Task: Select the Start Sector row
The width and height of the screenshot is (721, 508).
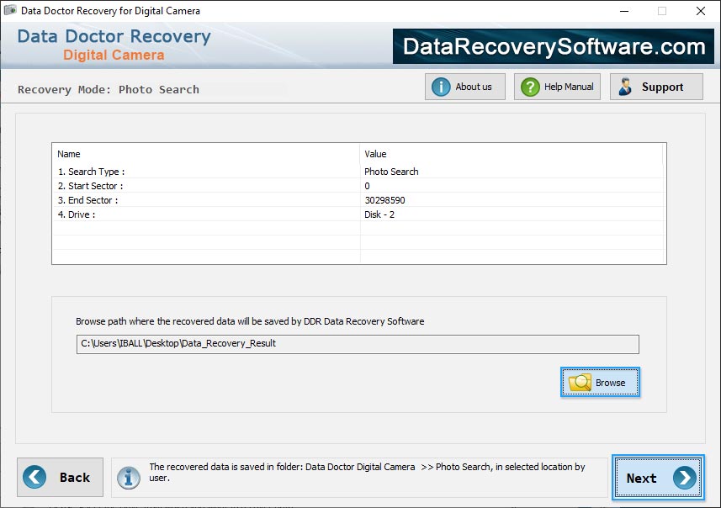Action: (x=210, y=185)
